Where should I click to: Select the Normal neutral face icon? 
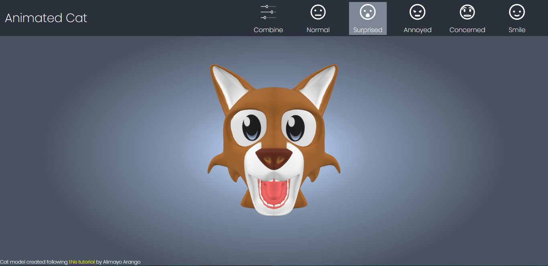coord(318,12)
